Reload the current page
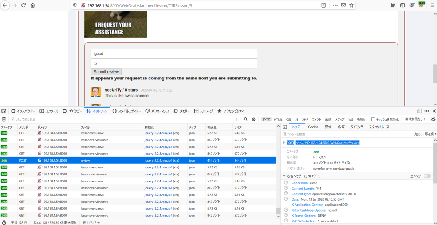Image resolution: width=437 pixels, height=225 pixels. [24, 5]
